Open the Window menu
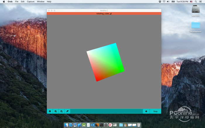This screenshot has width=205, height=128. [40, 1]
